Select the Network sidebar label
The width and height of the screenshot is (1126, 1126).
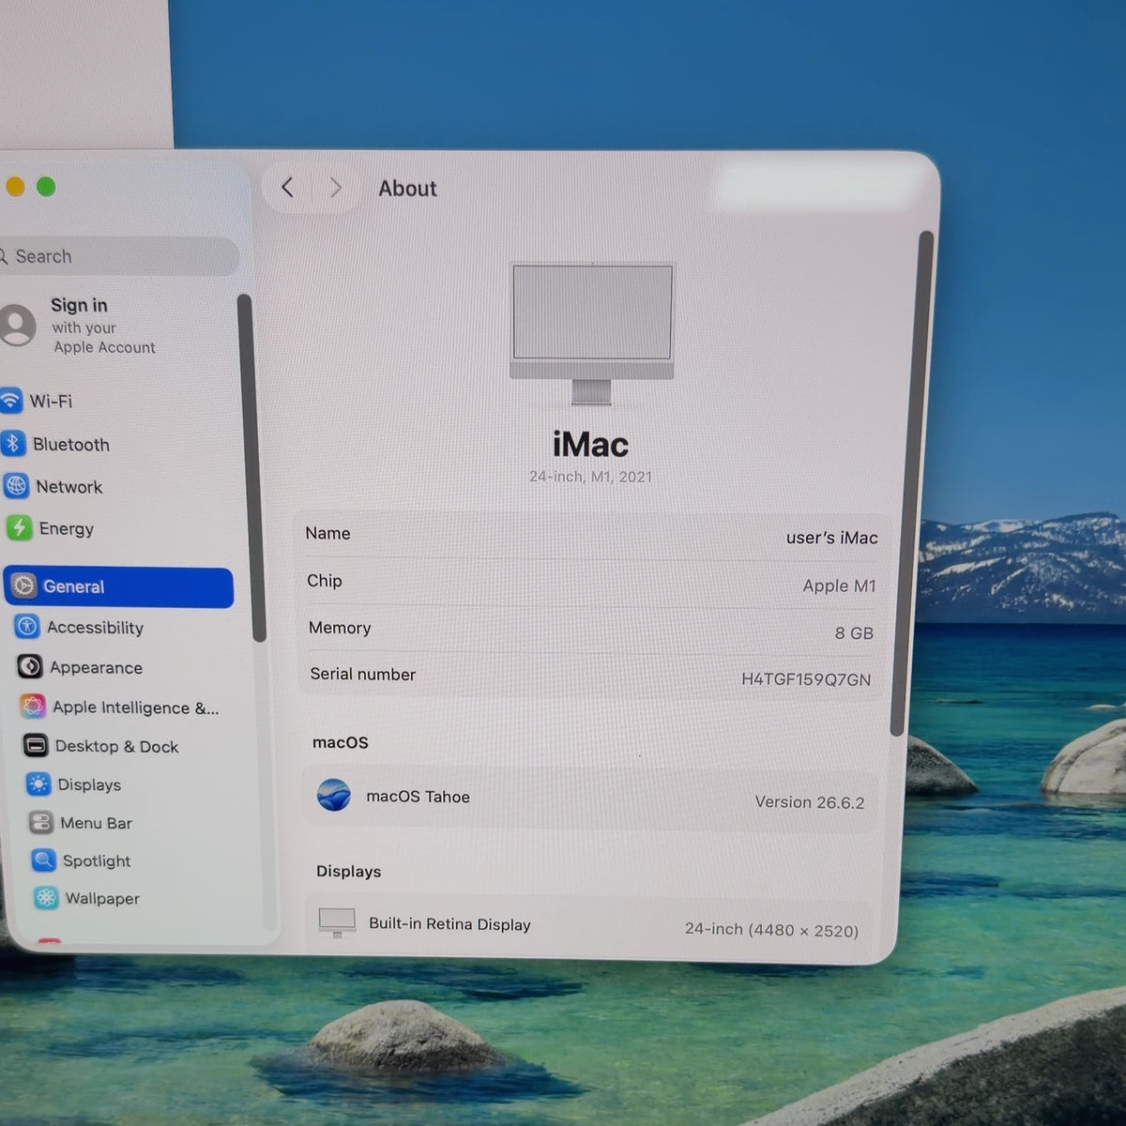click(69, 487)
